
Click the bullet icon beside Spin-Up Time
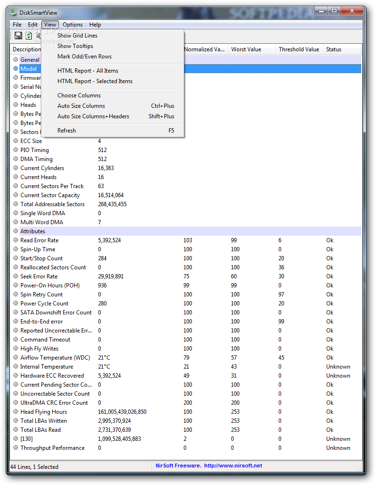[x=16, y=249]
